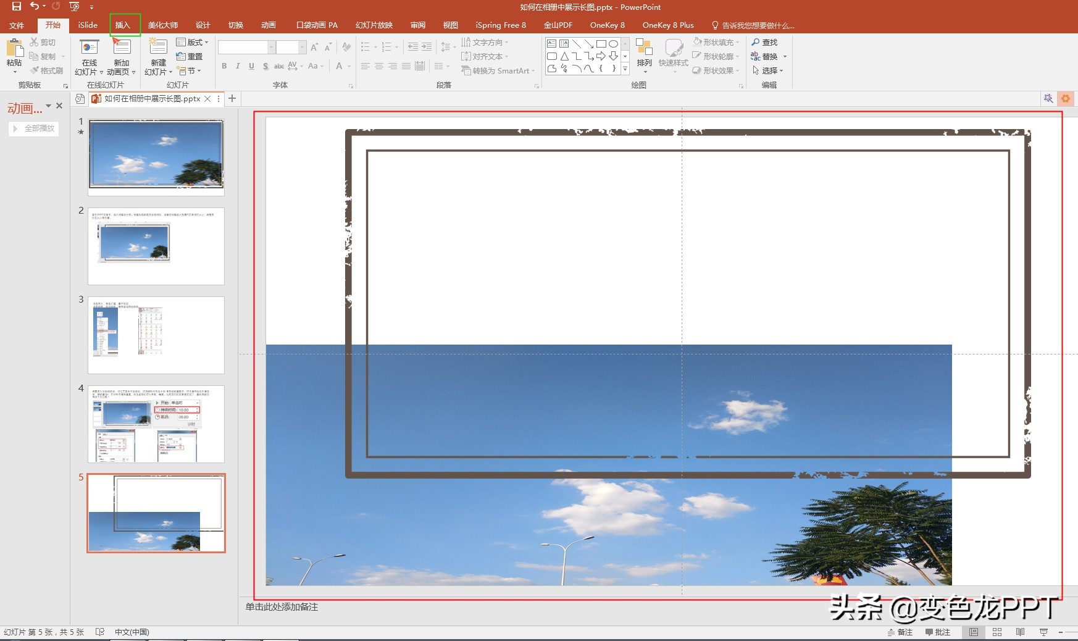
Task: Click the star-wand icon beside the orange gear
Action: [1048, 98]
